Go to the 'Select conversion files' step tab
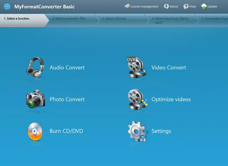 tap(69, 19)
